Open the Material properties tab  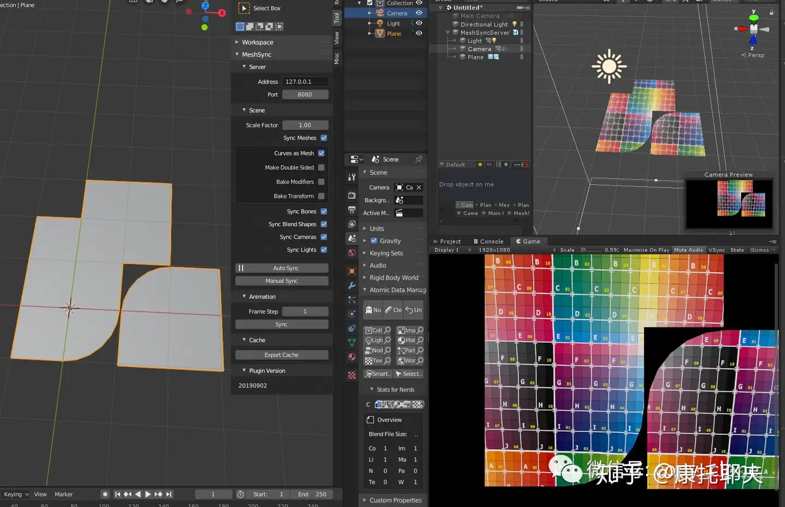tap(352, 357)
